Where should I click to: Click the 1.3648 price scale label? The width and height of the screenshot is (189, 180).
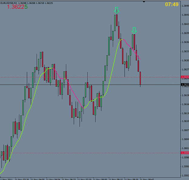(x=185, y=6)
